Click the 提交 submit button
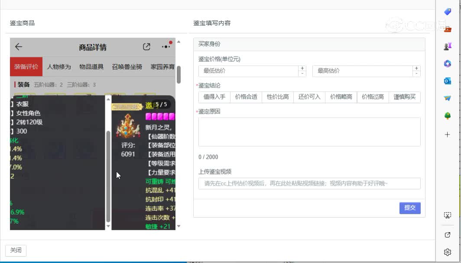461x263 pixels. click(409, 208)
